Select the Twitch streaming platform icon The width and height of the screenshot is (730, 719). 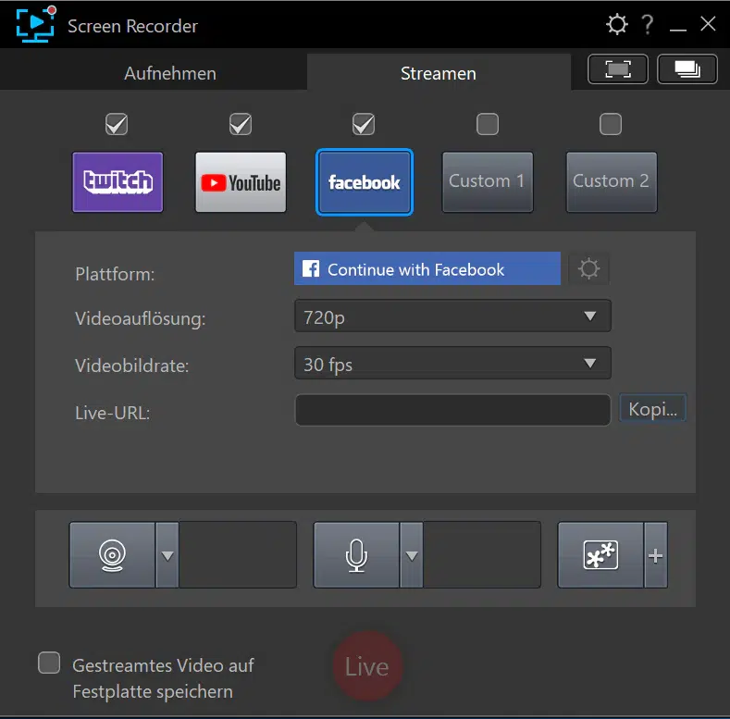pos(118,182)
